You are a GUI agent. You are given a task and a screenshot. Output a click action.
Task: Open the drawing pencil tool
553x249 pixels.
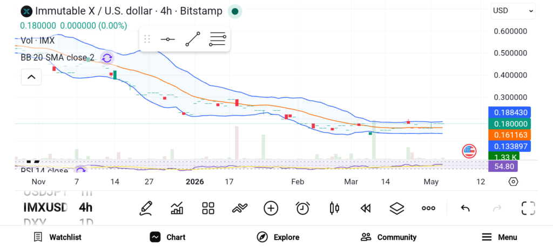(x=146, y=208)
